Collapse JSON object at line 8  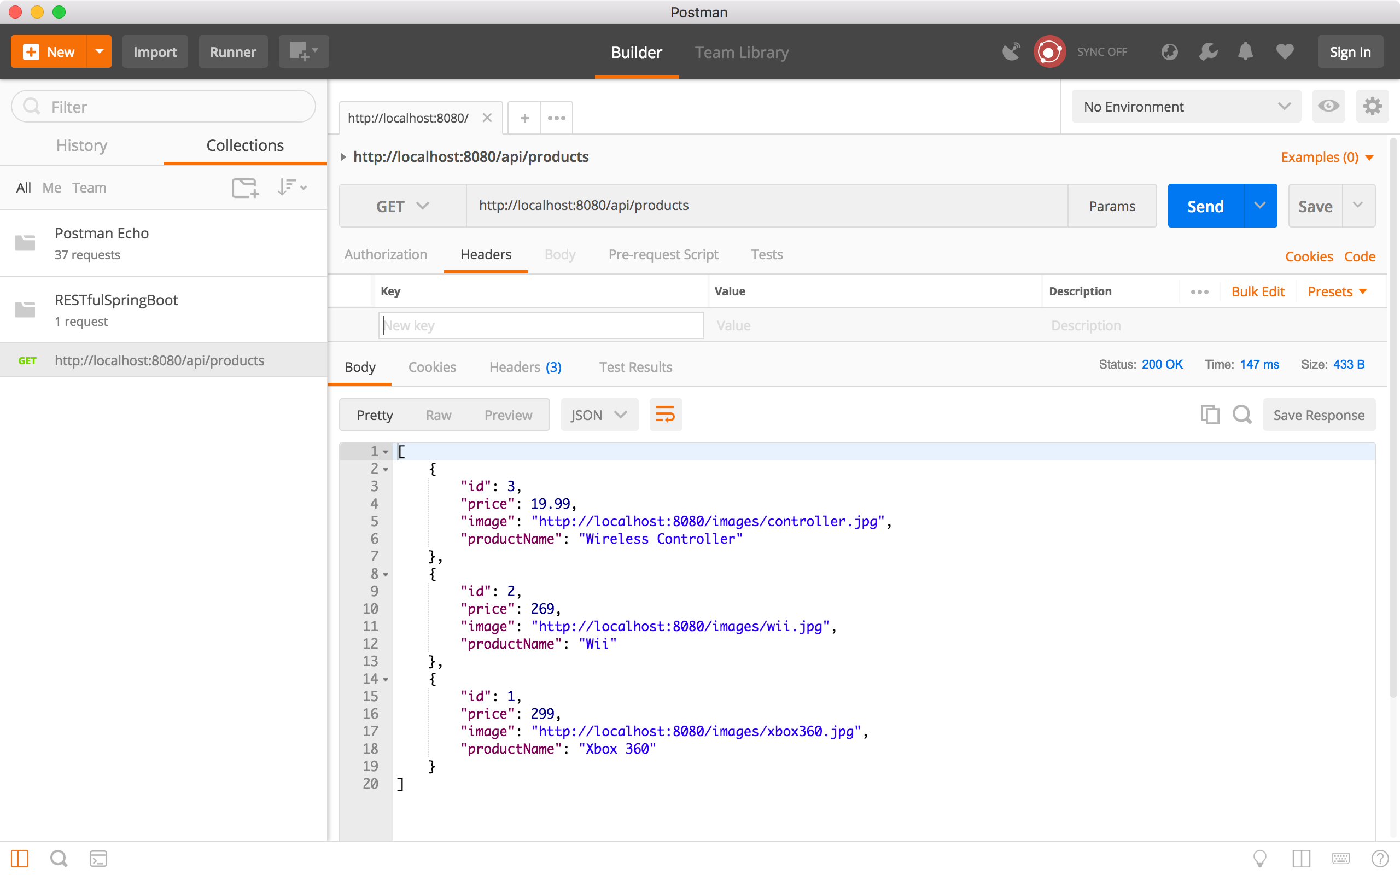[x=386, y=575]
